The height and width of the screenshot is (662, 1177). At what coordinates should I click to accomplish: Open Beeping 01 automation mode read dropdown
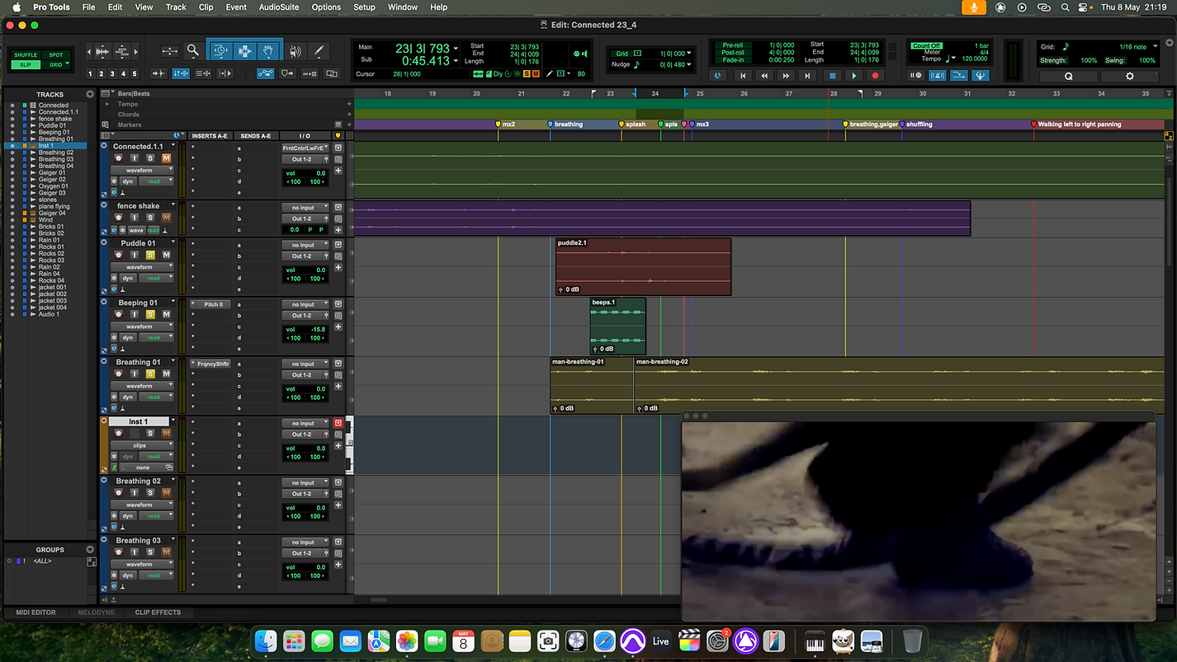158,337
